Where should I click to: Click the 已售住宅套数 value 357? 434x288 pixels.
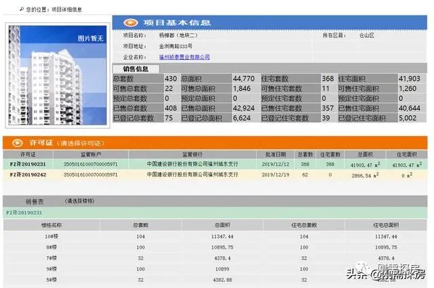(x=328, y=108)
